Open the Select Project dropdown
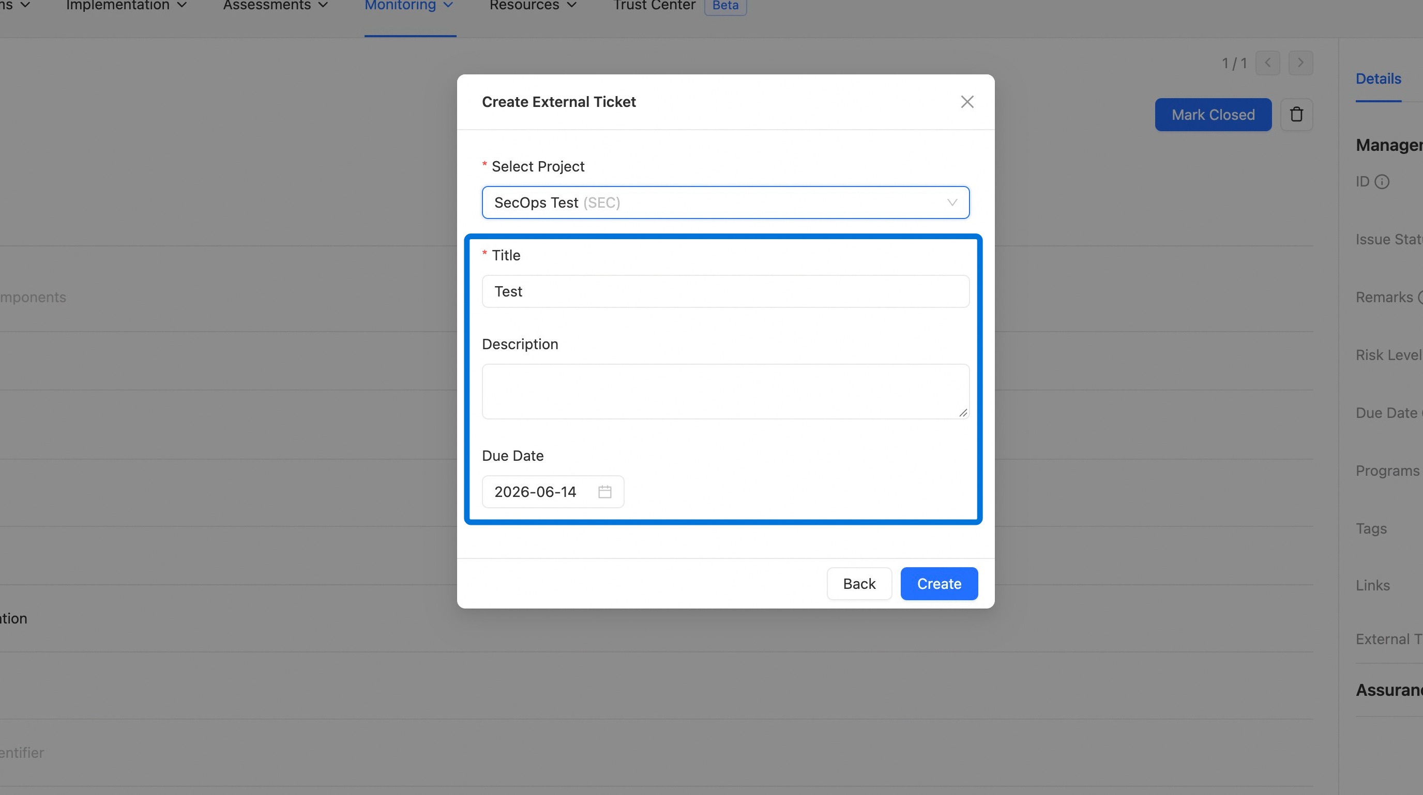Viewport: 1423px width, 795px height. point(725,202)
